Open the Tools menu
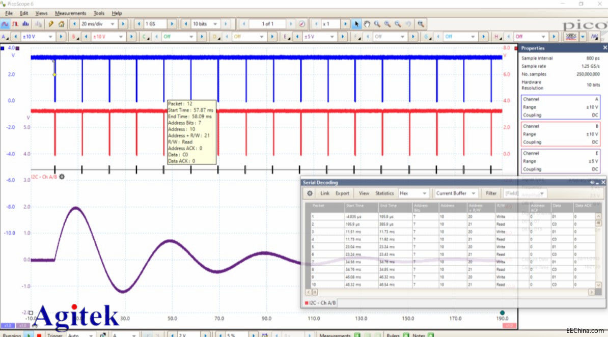The image size is (608, 337). [99, 13]
